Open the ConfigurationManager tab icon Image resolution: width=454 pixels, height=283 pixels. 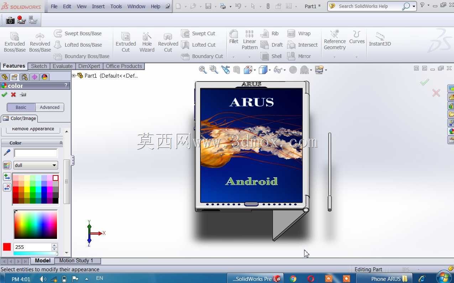[x=25, y=77]
